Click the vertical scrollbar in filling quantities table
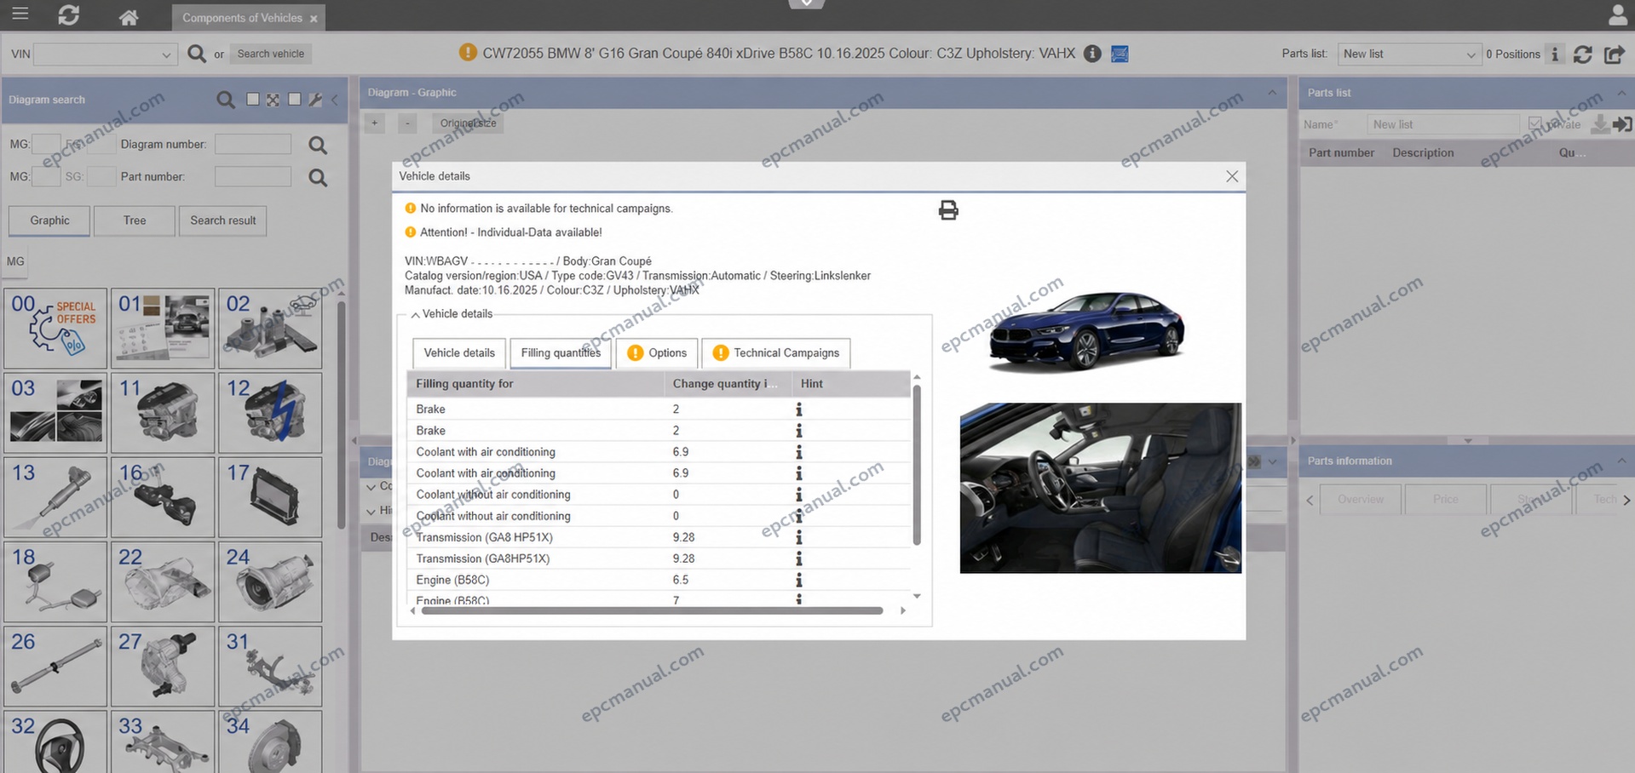Viewport: 1635px width, 773px height. [x=917, y=465]
